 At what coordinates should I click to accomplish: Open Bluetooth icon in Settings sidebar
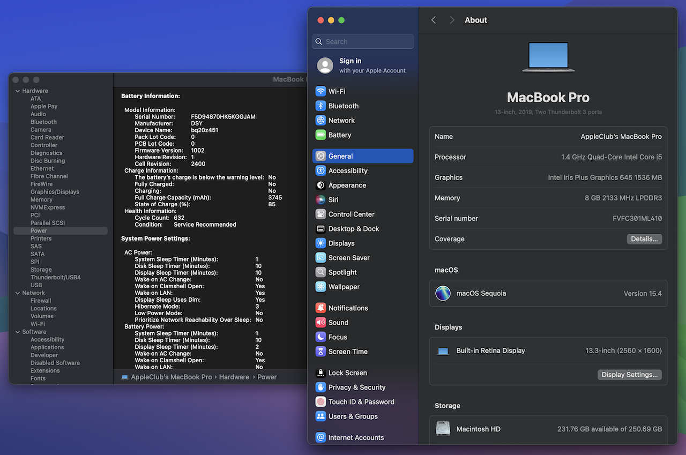click(x=320, y=106)
